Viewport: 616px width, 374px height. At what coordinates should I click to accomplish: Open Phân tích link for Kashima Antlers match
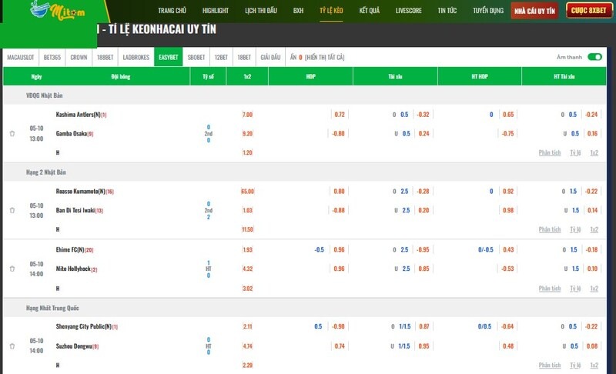point(550,152)
